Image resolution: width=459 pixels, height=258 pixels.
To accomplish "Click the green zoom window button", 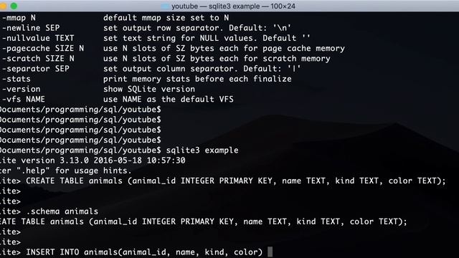I will point(14,6).
